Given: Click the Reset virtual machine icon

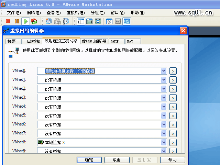Looking at the screenshot, I should 34,21.
